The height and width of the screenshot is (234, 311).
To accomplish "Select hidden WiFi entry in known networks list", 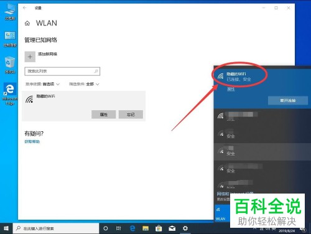I will tap(84, 106).
